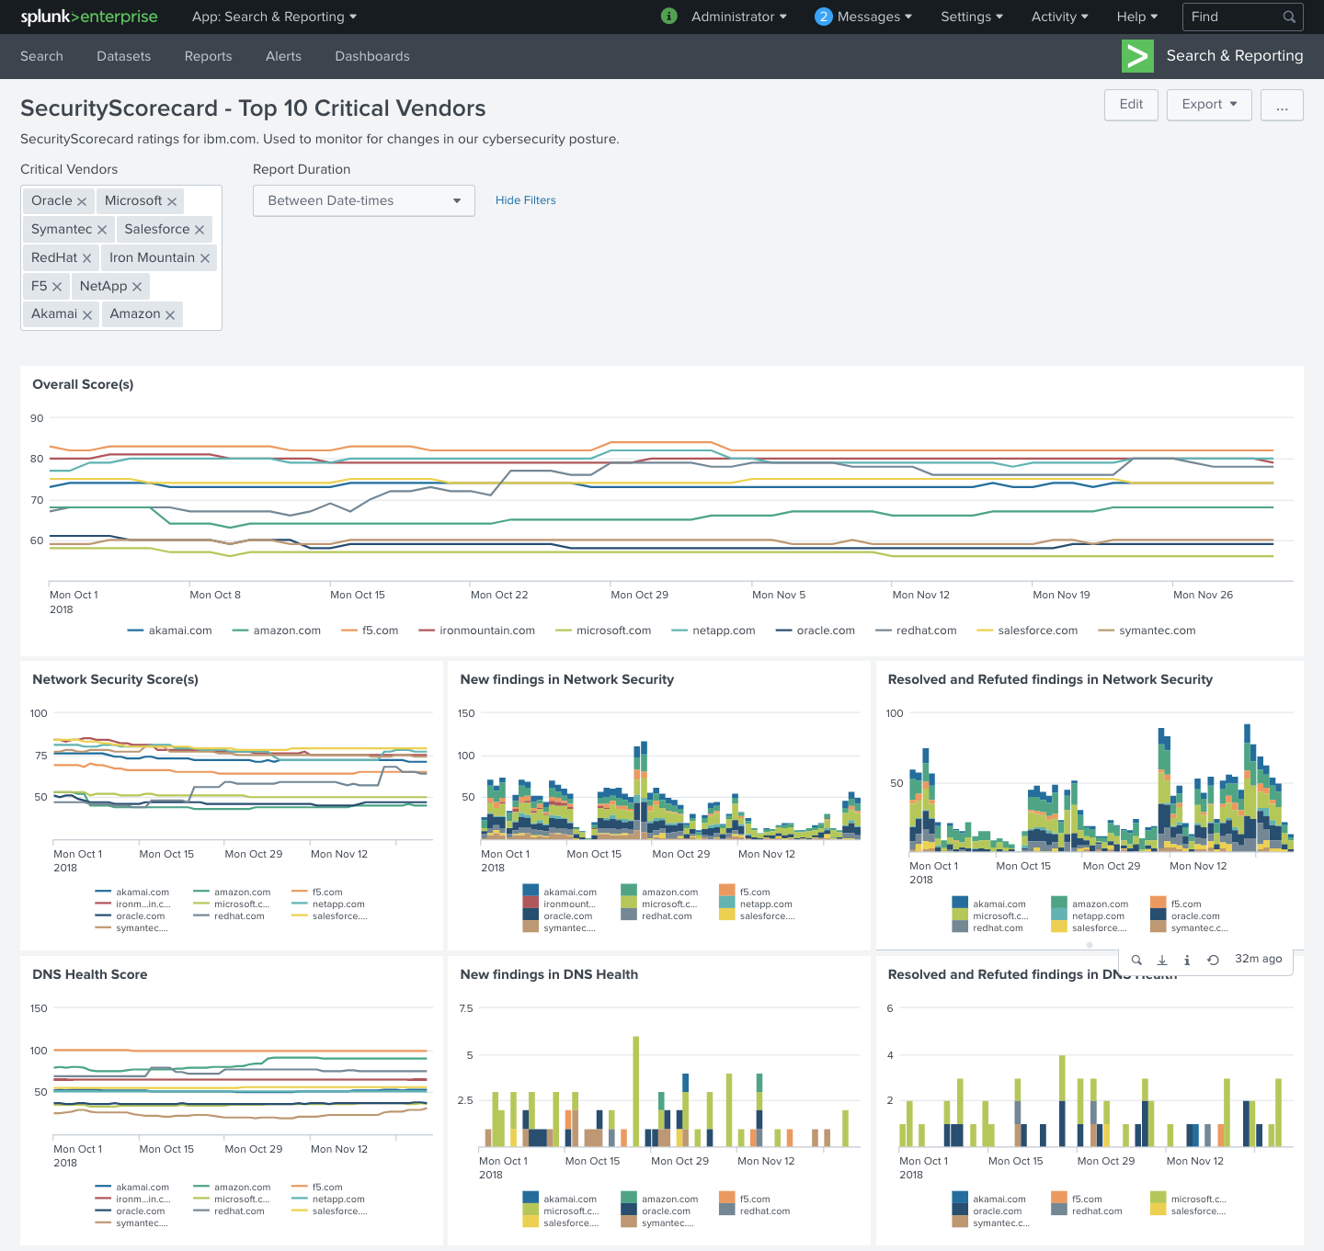Viewport: 1324px width, 1251px height.
Task: Toggle salesforce.com in Overall Score legend
Action: [x=1027, y=631]
